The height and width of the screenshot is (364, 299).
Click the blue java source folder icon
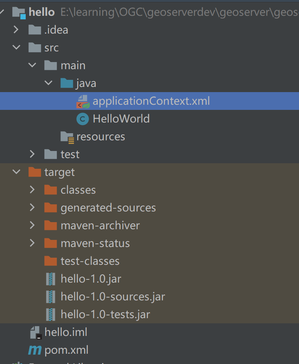66,83
